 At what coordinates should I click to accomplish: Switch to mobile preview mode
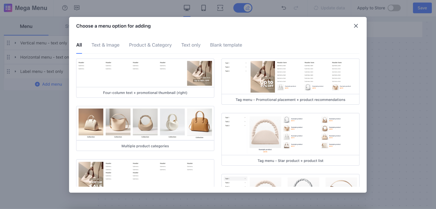pyautogui.click(x=204, y=8)
